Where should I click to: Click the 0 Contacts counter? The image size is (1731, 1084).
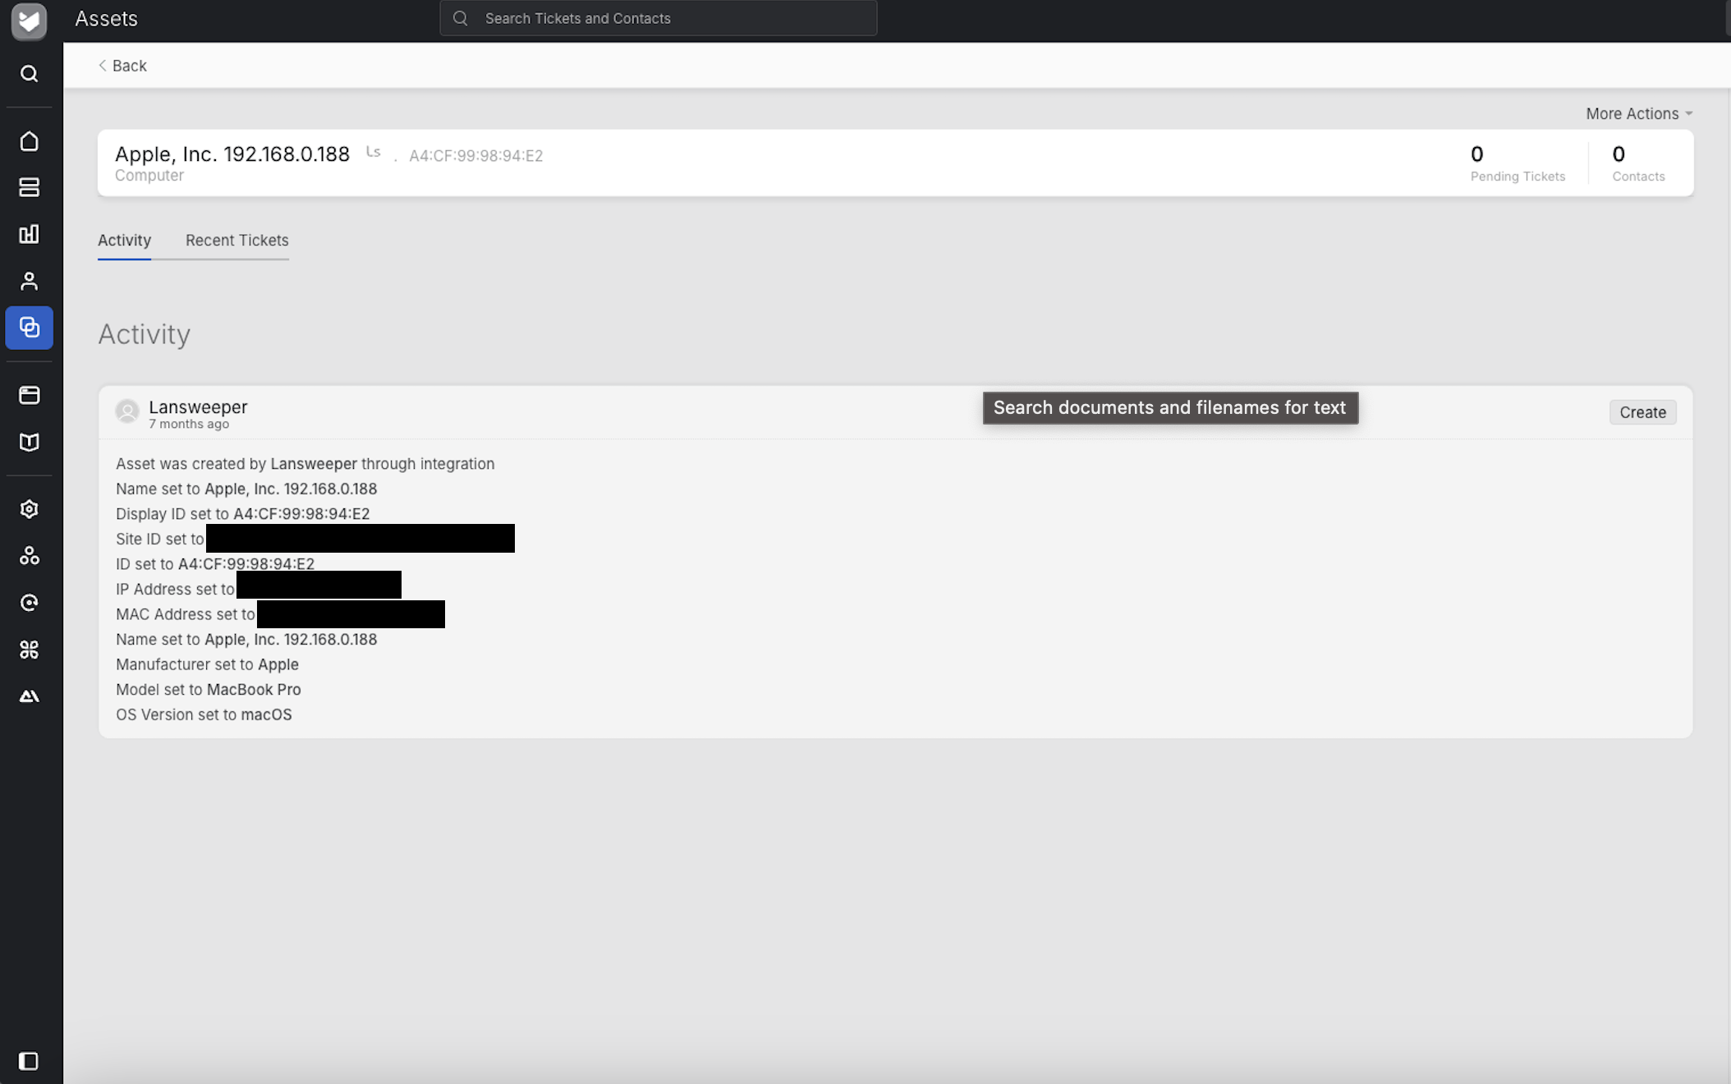tap(1638, 163)
